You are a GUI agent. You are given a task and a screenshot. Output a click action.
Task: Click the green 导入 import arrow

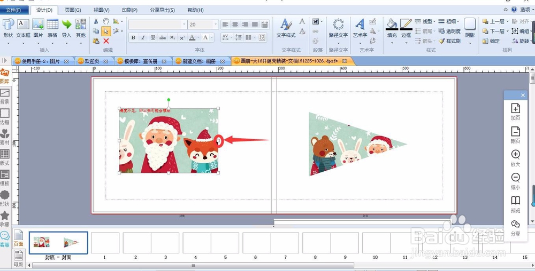66,24
